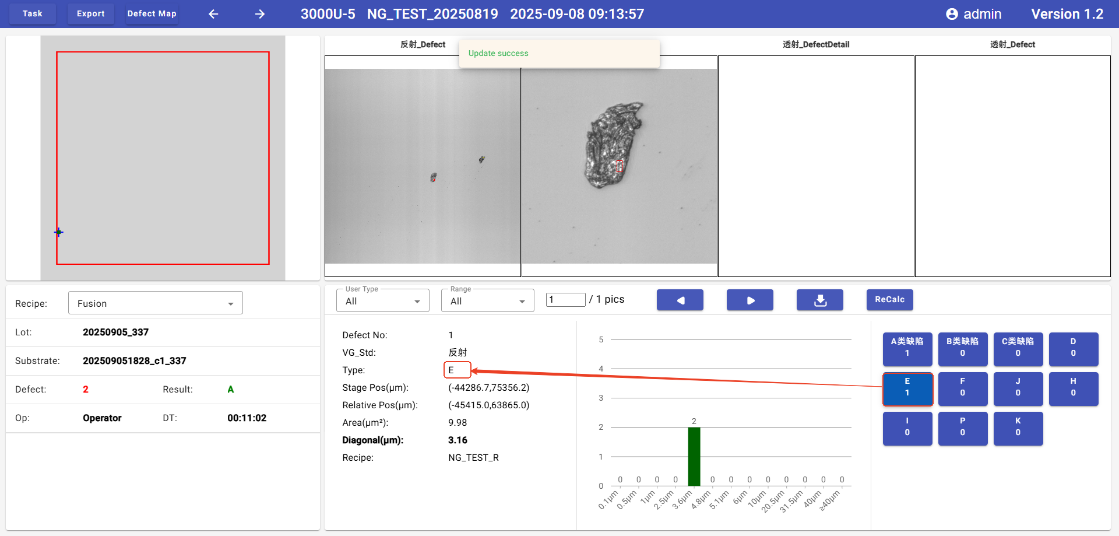Screen dimensions: 1119x536
Task: Download the defect image
Action: (x=819, y=300)
